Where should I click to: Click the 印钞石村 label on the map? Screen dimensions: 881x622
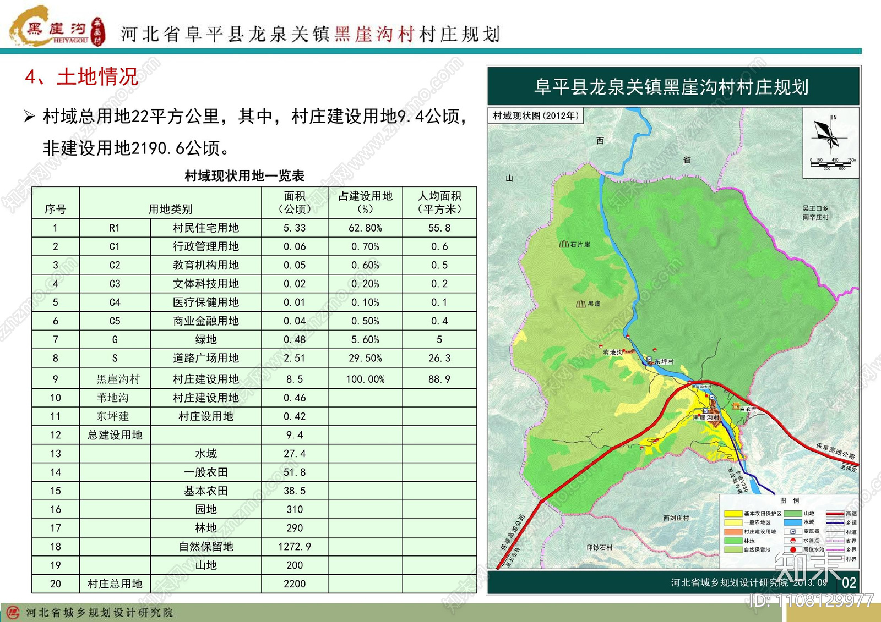click(x=600, y=548)
